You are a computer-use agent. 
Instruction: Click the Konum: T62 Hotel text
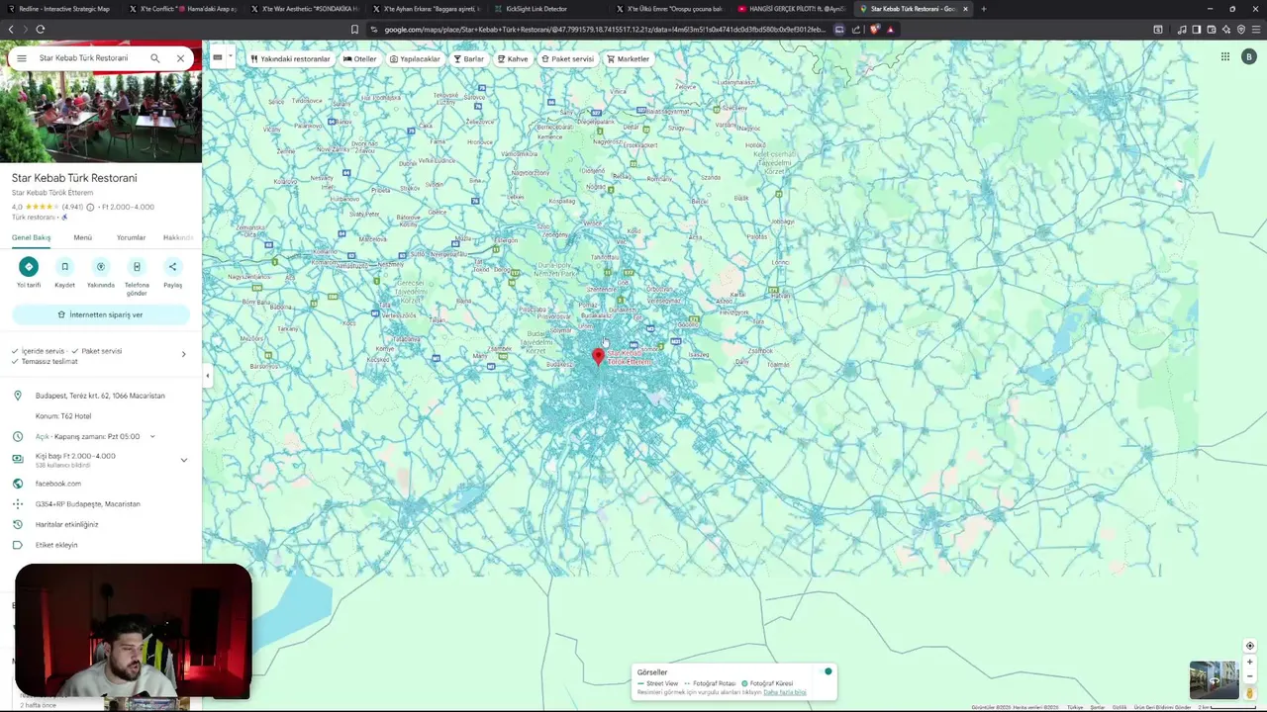coord(63,416)
